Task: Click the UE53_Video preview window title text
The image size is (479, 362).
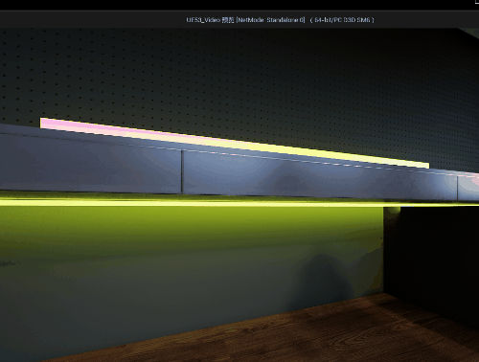Action: pos(280,20)
